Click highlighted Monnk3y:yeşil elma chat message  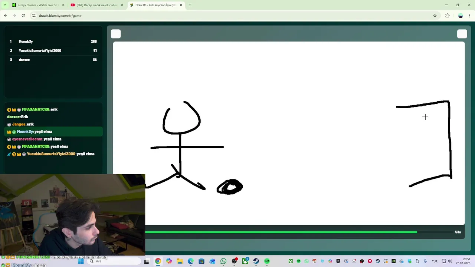click(x=53, y=132)
